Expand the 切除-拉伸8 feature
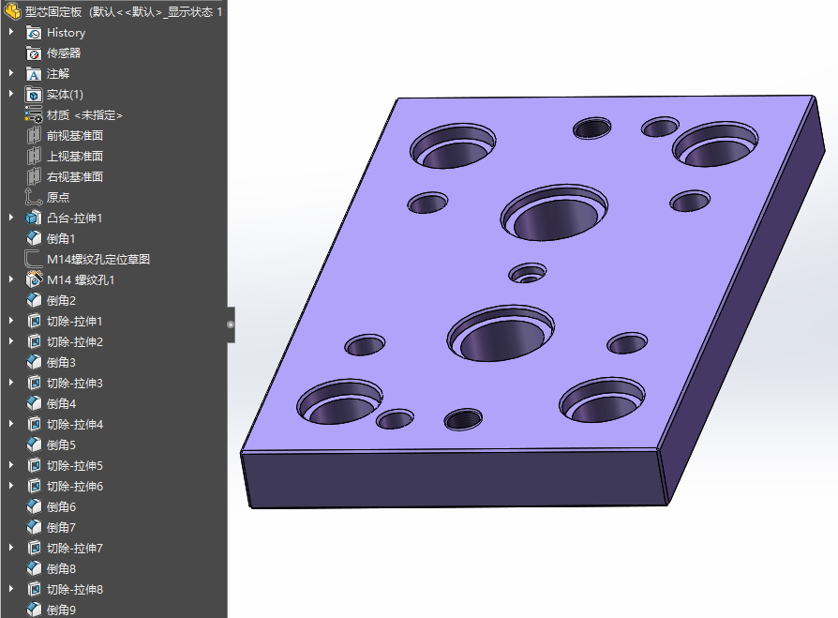Image resolution: width=838 pixels, height=618 pixels. [10, 589]
